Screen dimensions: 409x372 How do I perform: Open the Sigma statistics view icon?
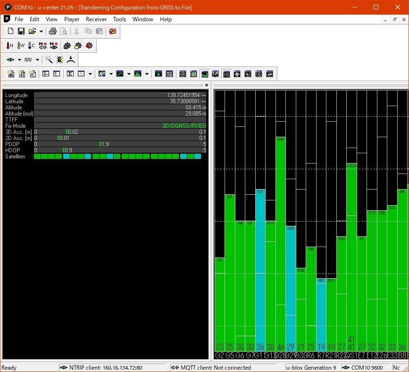click(x=70, y=74)
